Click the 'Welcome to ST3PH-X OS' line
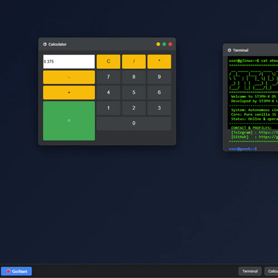The height and width of the screenshot is (278, 278). pos(254,97)
